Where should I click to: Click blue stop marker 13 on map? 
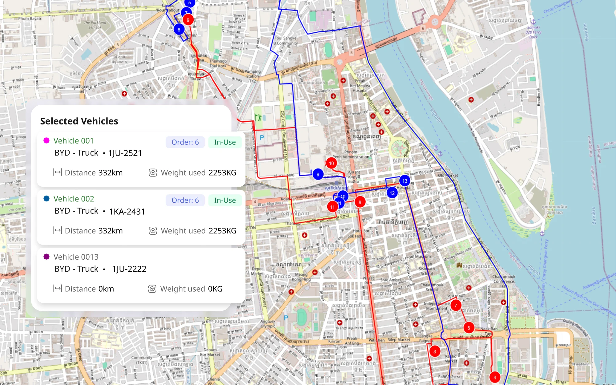click(x=405, y=181)
